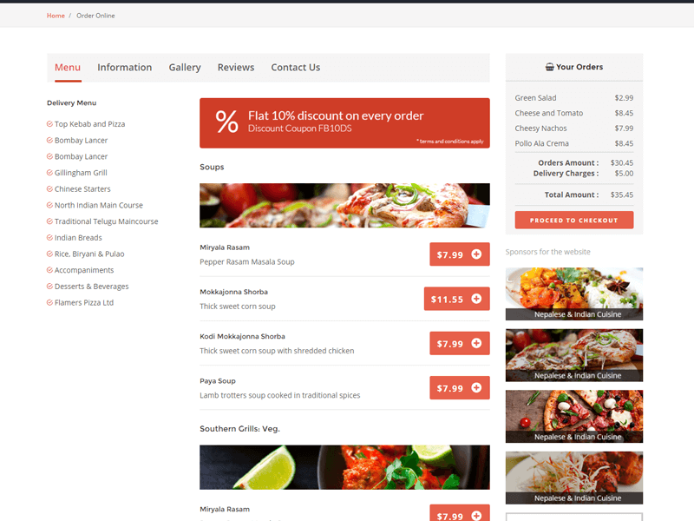Select Traditional Telugu Maincourse category
The width and height of the screenshot is (694, 521).
(106, 221)
